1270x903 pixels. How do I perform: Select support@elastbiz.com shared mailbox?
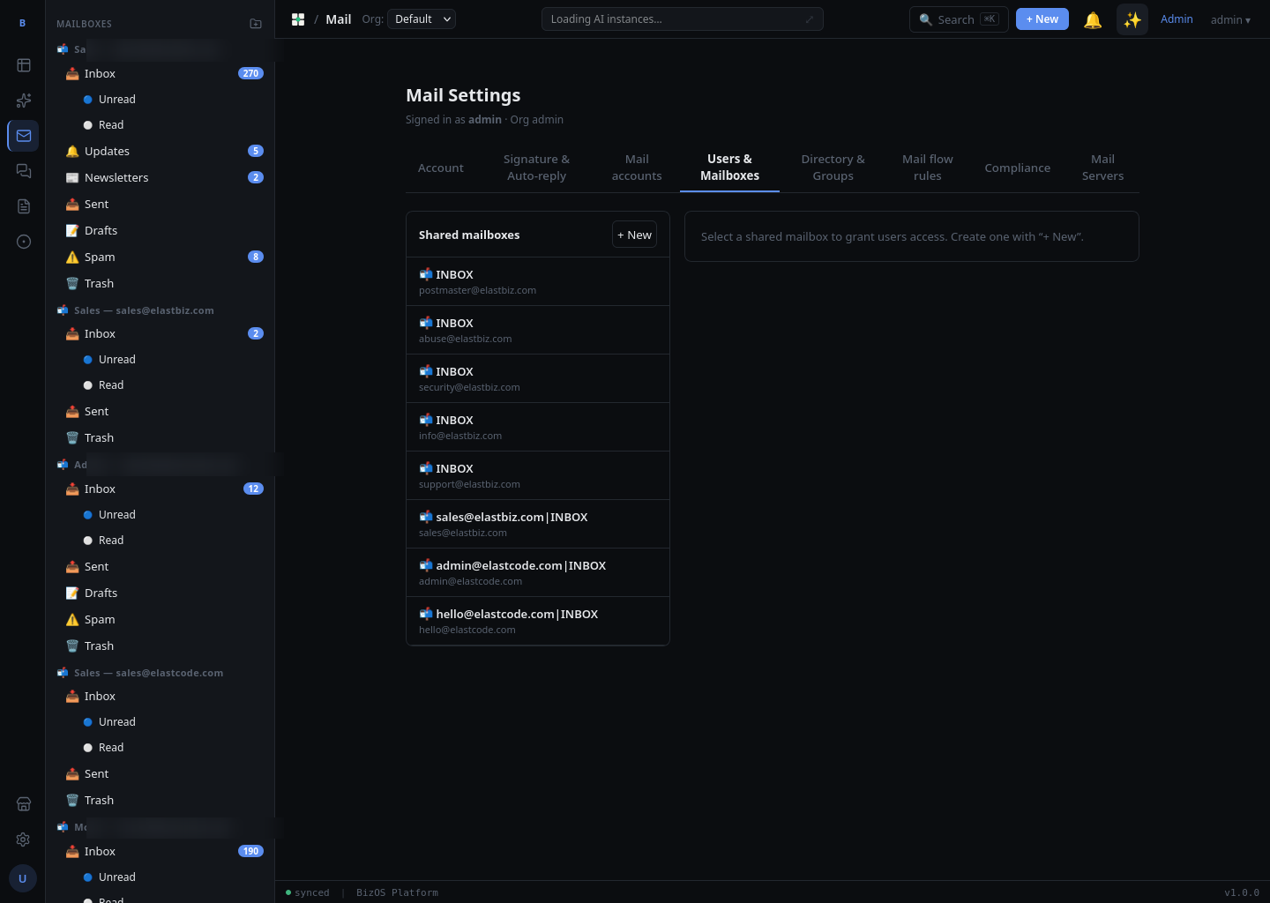(538, 475)
